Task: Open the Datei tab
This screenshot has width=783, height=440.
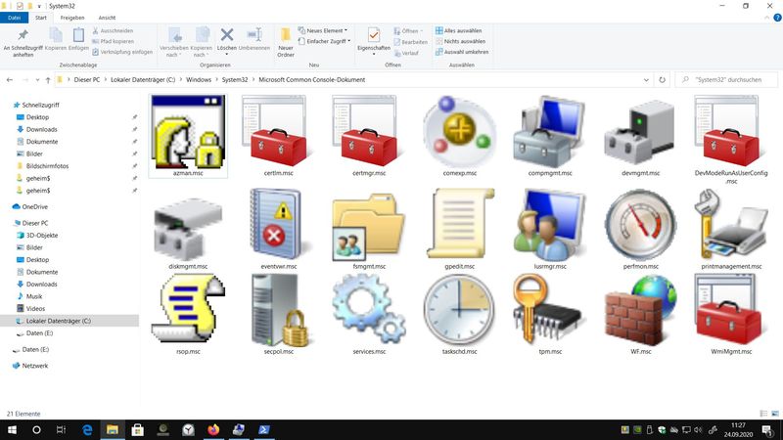Action: click(14, 18)
